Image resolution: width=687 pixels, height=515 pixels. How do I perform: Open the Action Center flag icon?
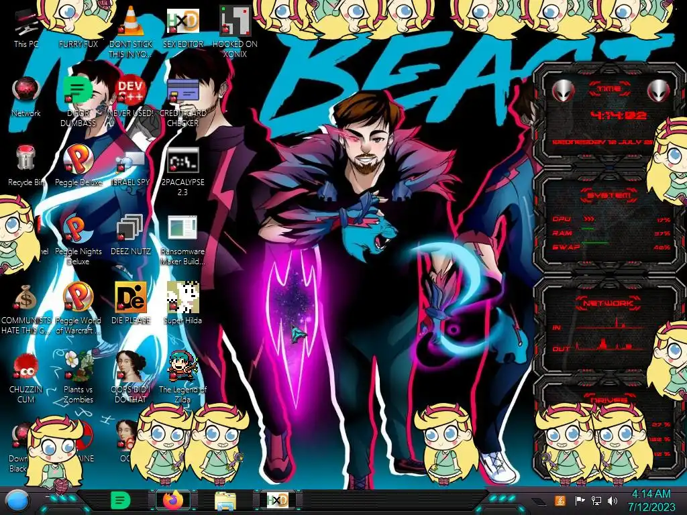click(580, 500)
